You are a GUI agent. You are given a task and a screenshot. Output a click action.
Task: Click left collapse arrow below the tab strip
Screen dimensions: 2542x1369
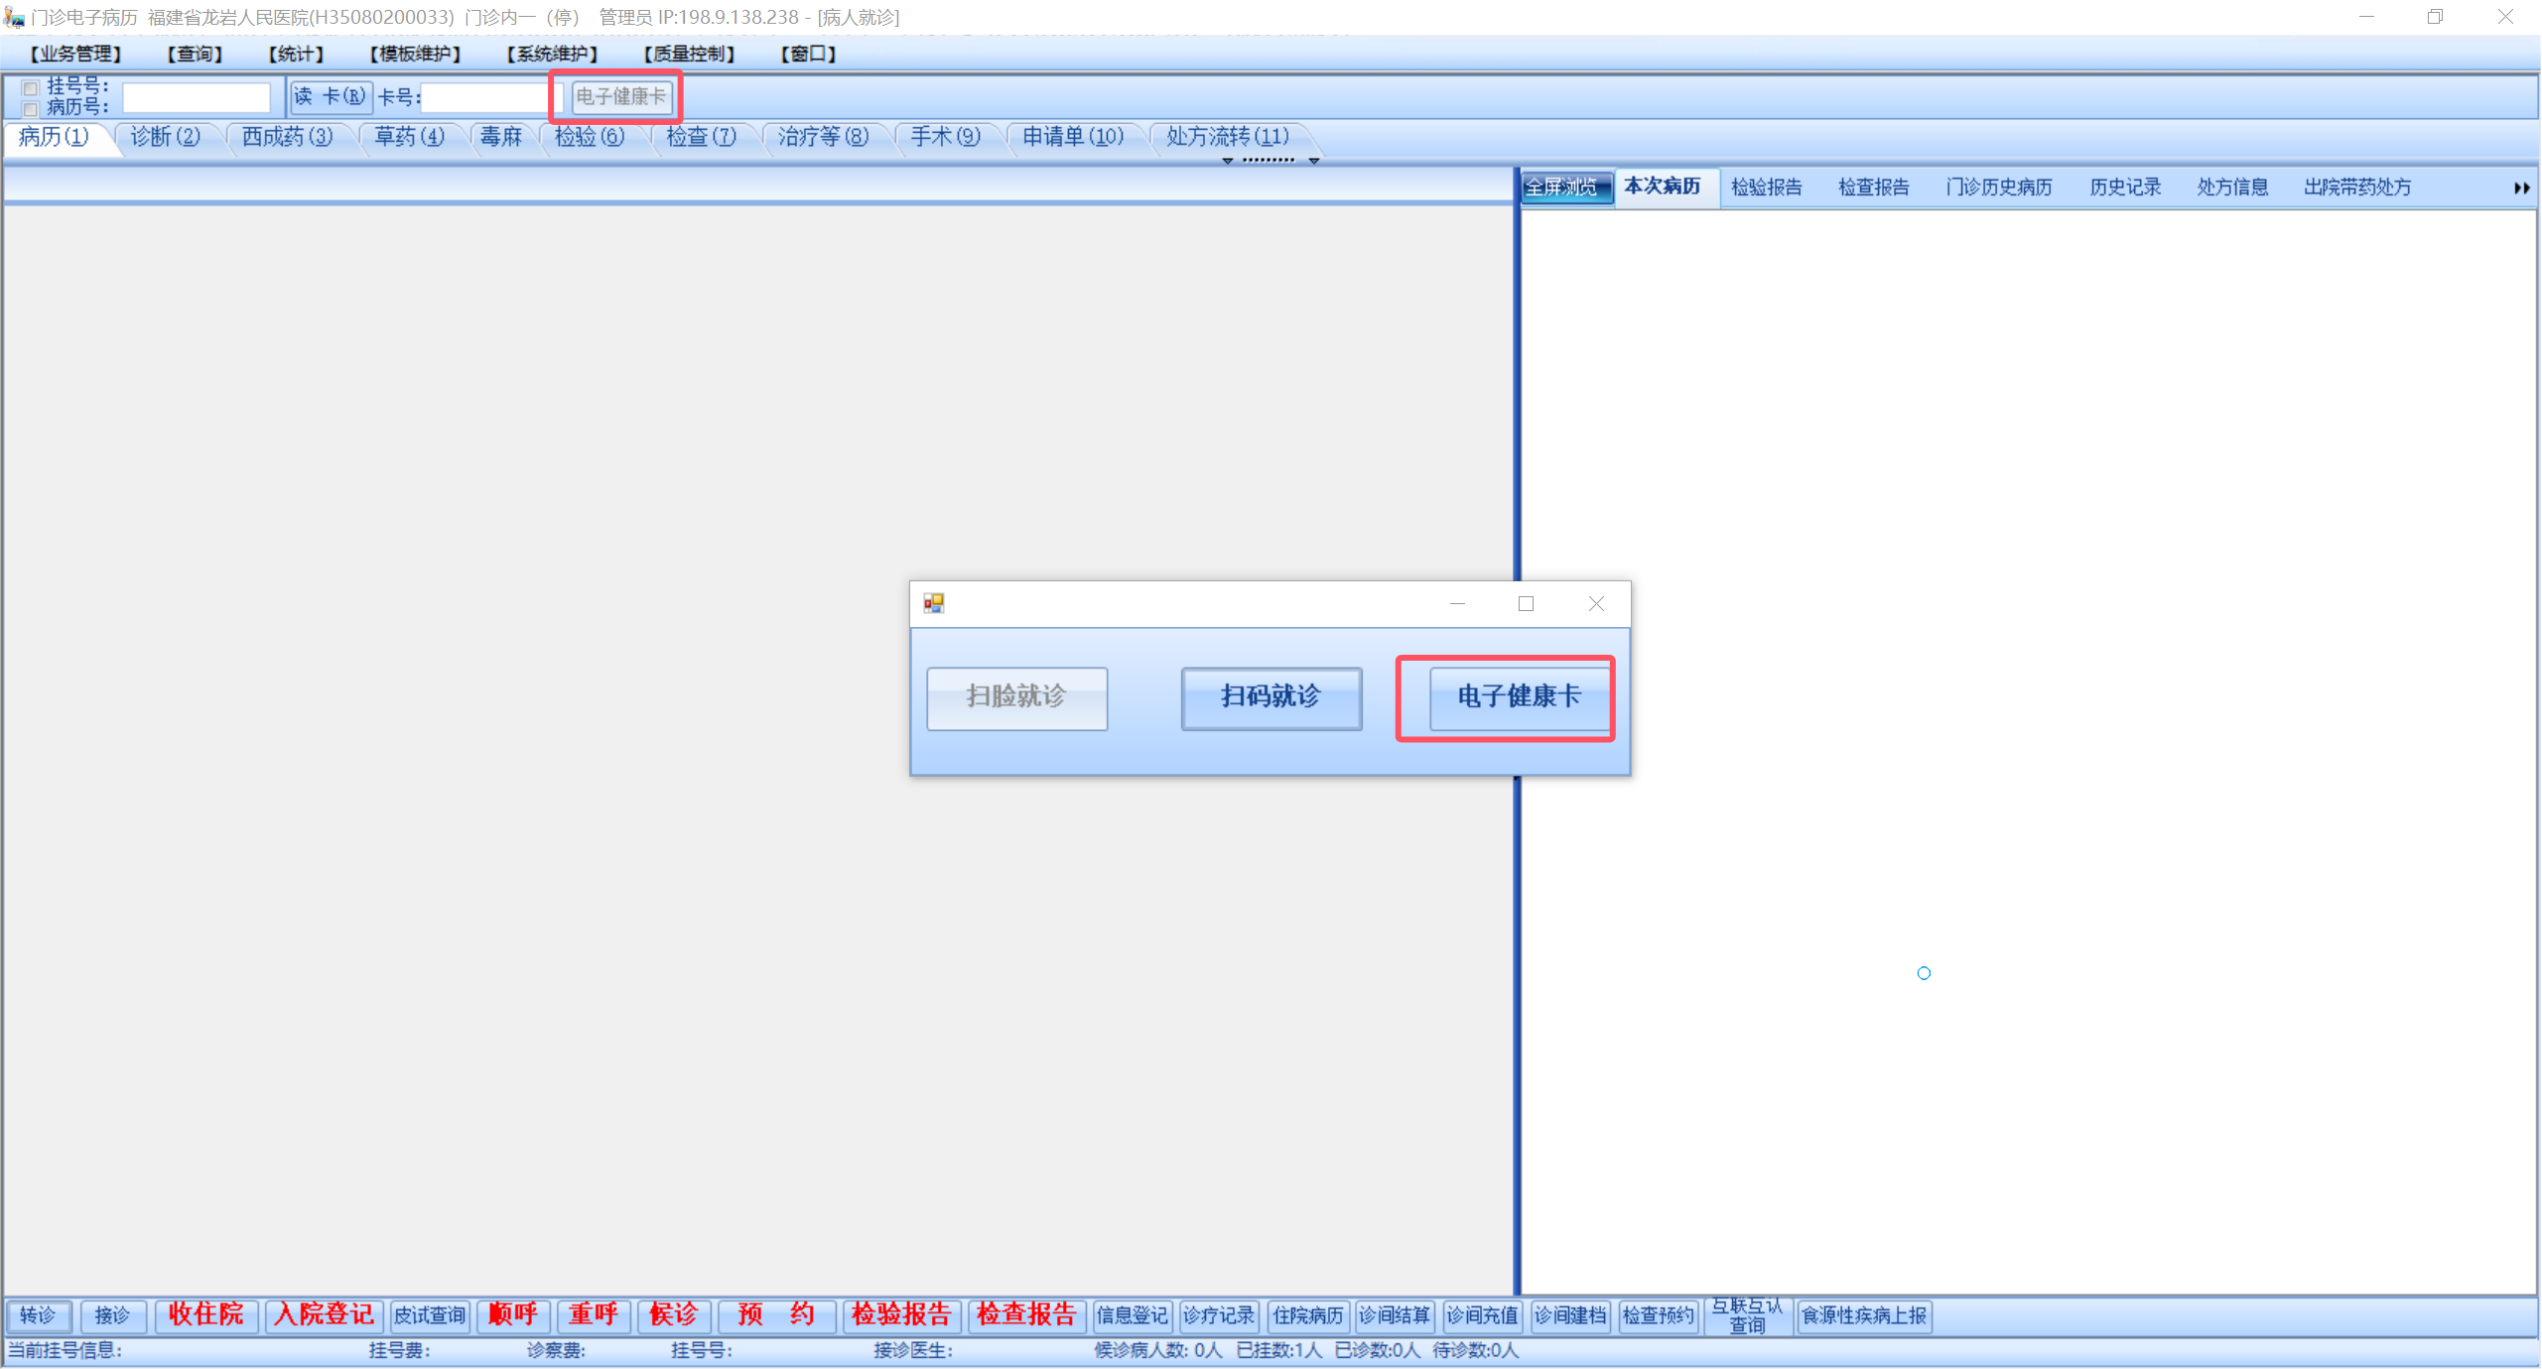coord(1228,161)
